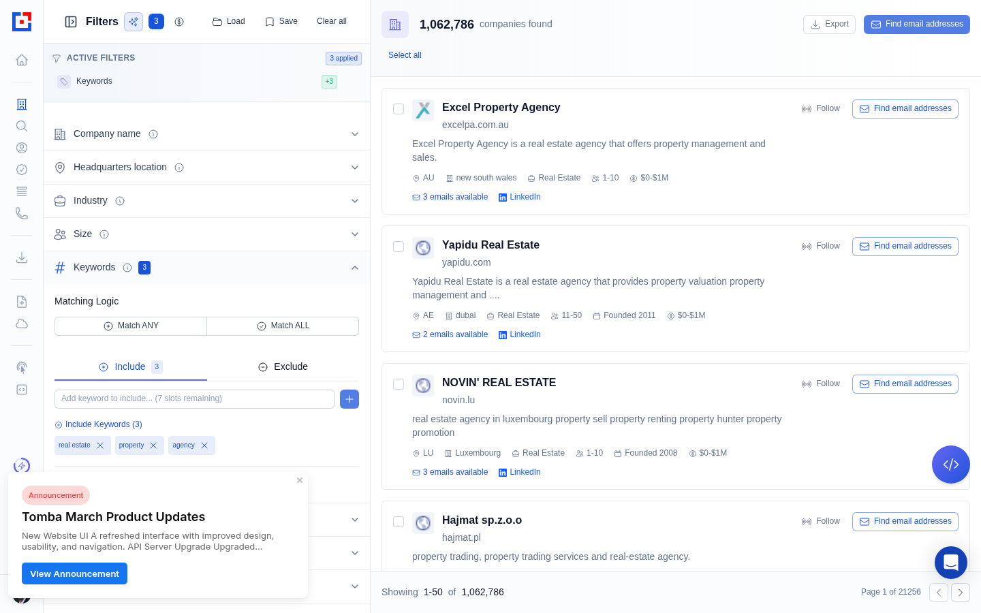Click the floating code embed button
The width and height of the screenshot is (981, 613).
coord(951,465)
